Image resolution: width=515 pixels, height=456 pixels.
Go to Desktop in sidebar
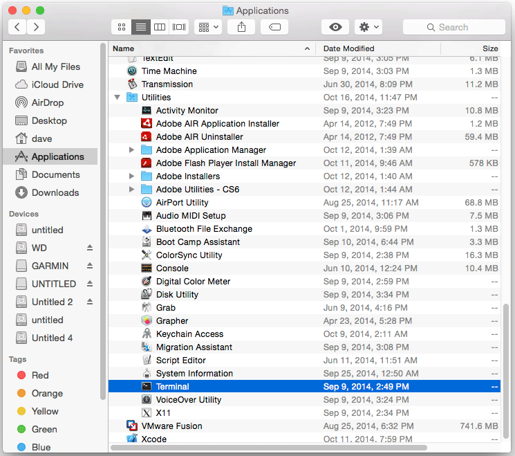pos(50,120)
